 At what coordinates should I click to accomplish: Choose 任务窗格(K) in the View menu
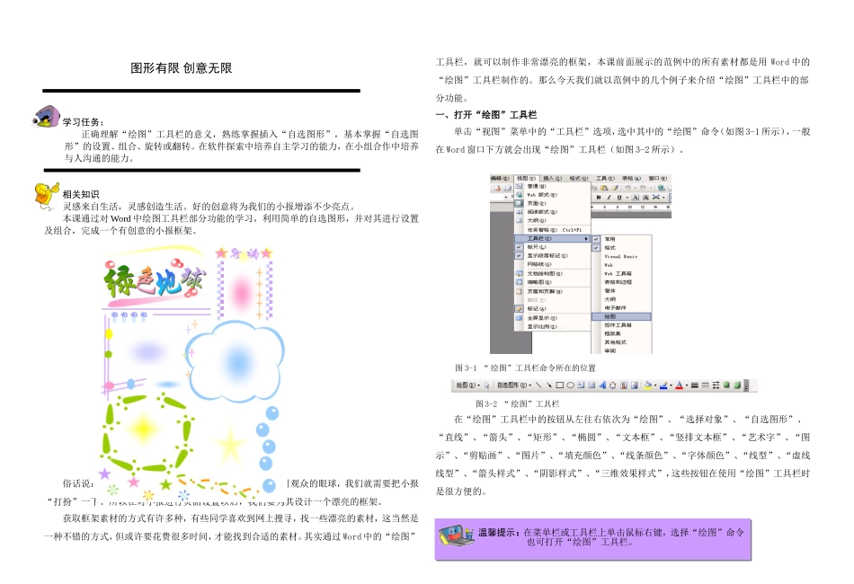552,230
